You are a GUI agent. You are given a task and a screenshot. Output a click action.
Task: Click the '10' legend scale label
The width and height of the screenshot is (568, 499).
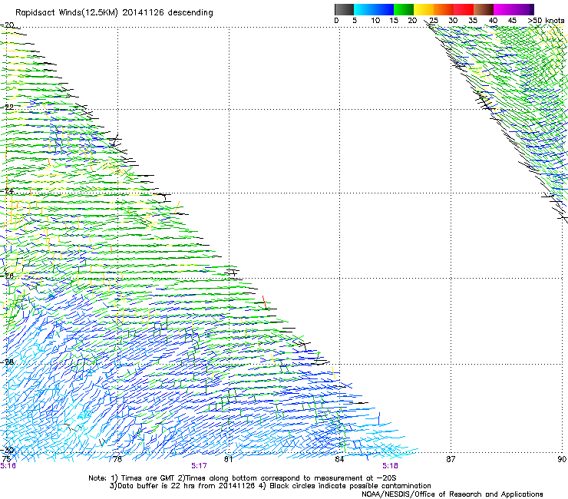375,21
